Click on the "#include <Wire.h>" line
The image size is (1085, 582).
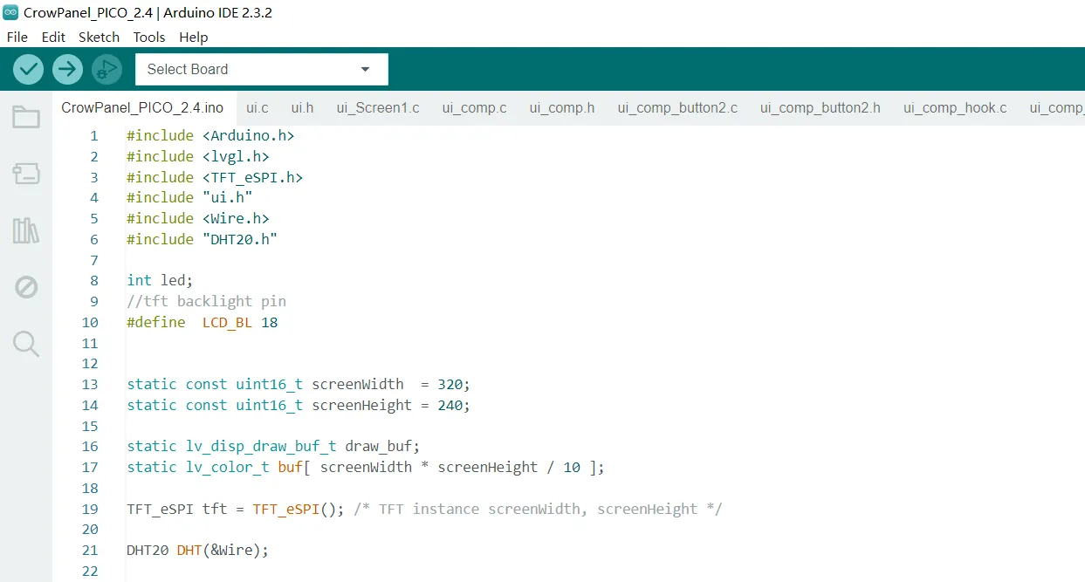pyautogui.click(x=198, y=219)
